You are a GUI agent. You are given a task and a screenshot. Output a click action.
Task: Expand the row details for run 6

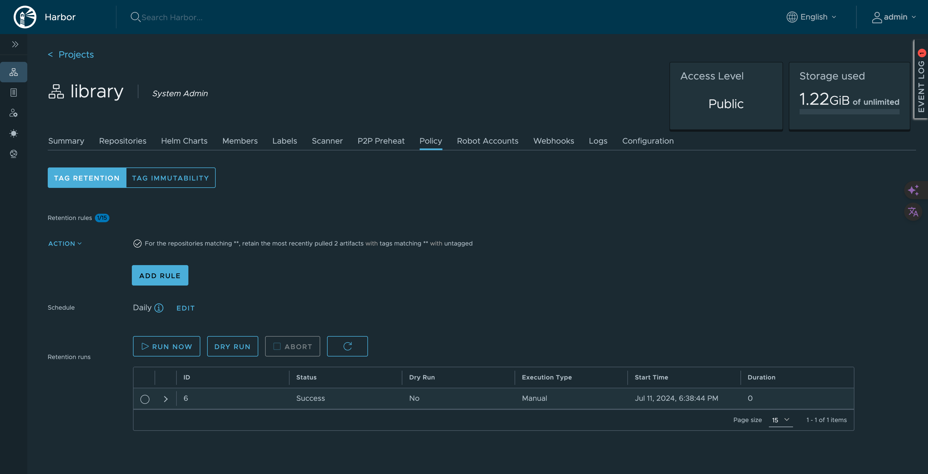[166, 399]
